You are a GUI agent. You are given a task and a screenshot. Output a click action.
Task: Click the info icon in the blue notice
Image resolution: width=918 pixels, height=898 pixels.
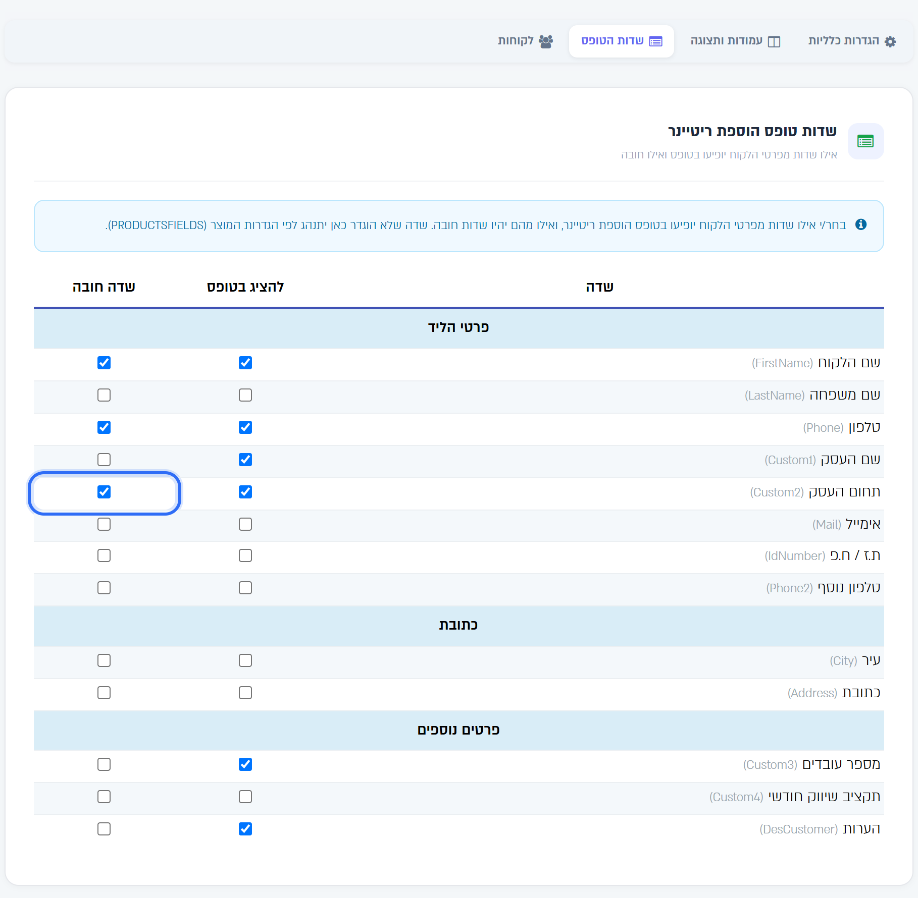click(861, 224)
